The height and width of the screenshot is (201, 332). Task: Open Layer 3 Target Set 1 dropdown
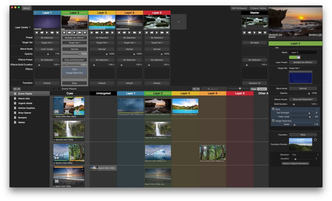pos(102,43)
